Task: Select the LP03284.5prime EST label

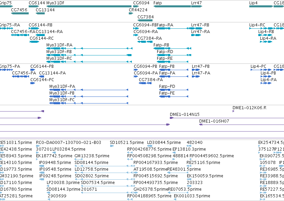Action: (69, 149)
